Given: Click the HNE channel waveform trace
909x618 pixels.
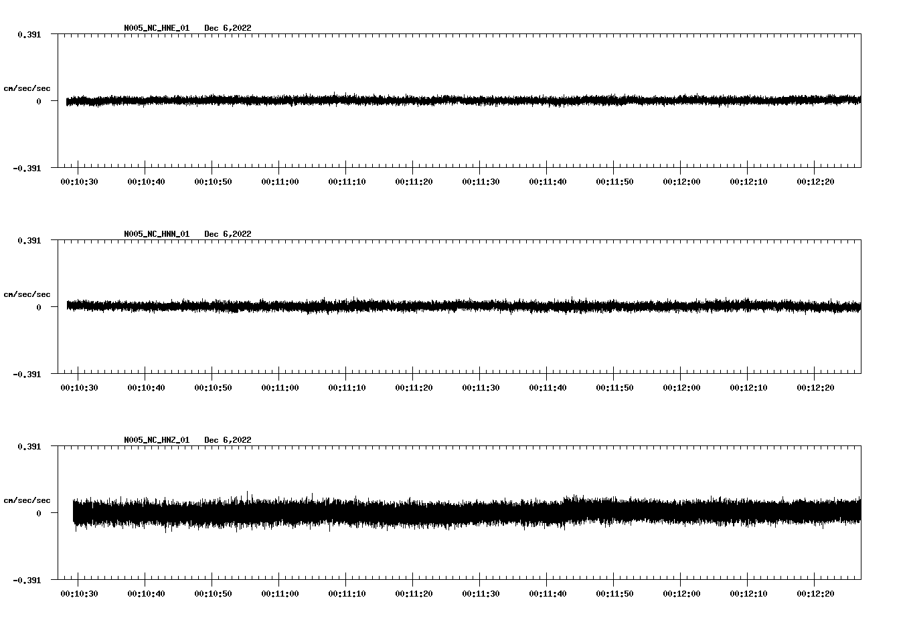Looking at the screenshot, I should pyautogui.click(x=463, y=100).
